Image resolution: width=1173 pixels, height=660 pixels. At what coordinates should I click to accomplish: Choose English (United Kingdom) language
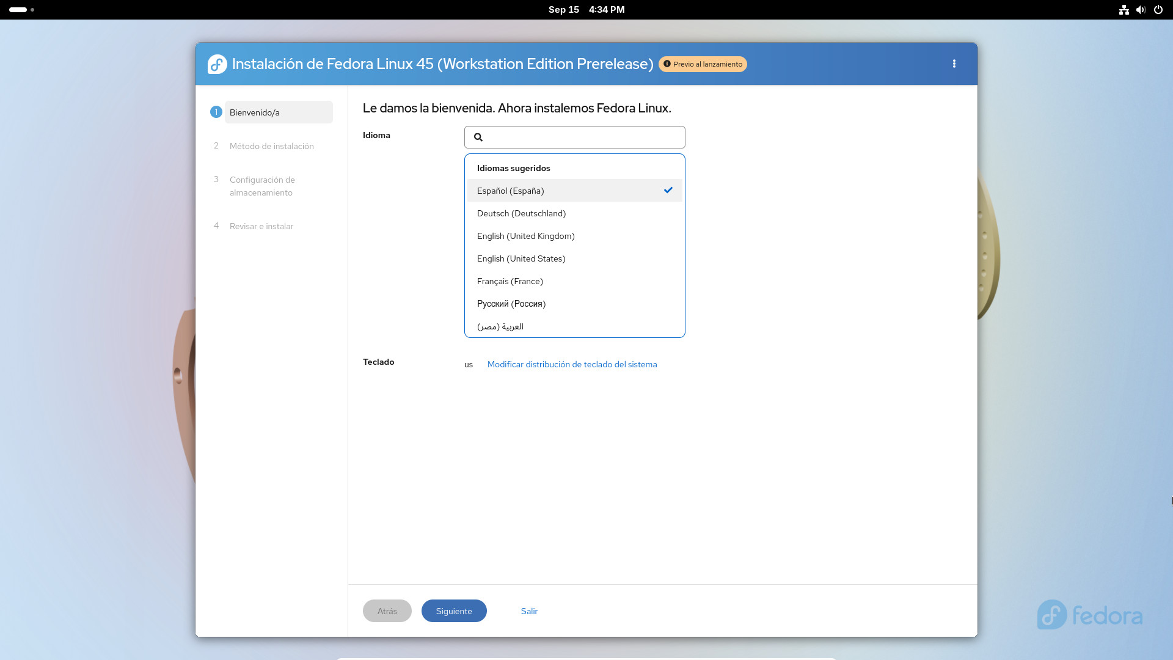575,236
